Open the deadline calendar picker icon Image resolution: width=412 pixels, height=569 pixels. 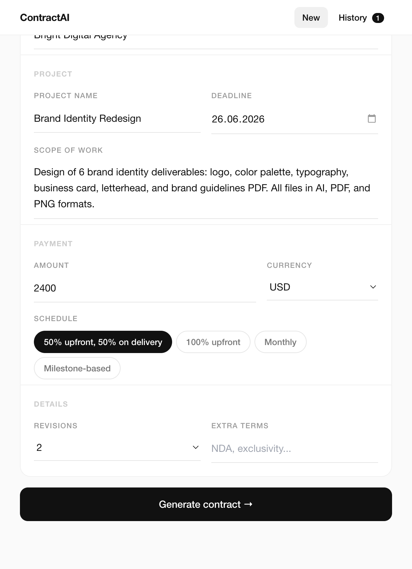(371, 118)
